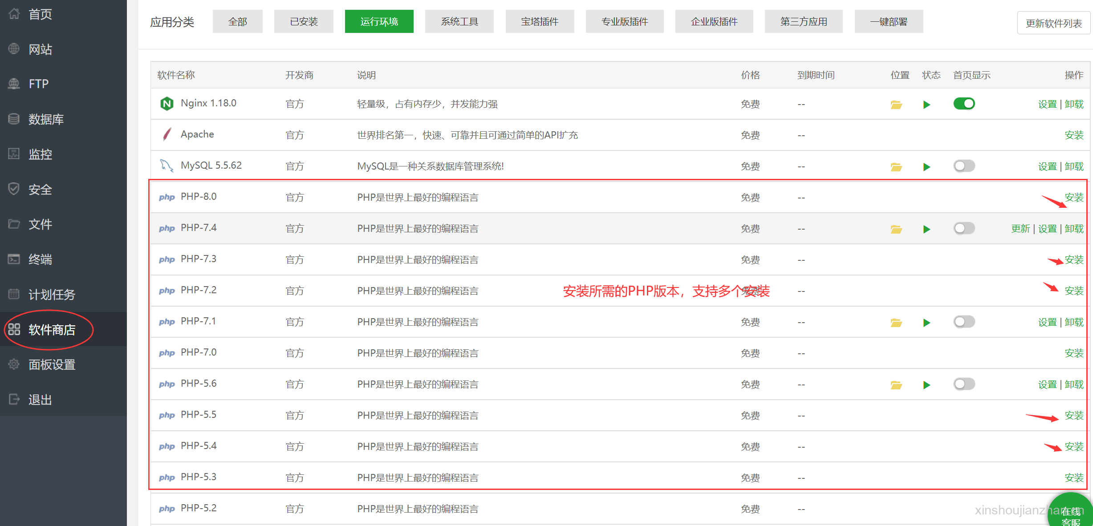Click the php logo beside PHP-8.0

point(167,197)
